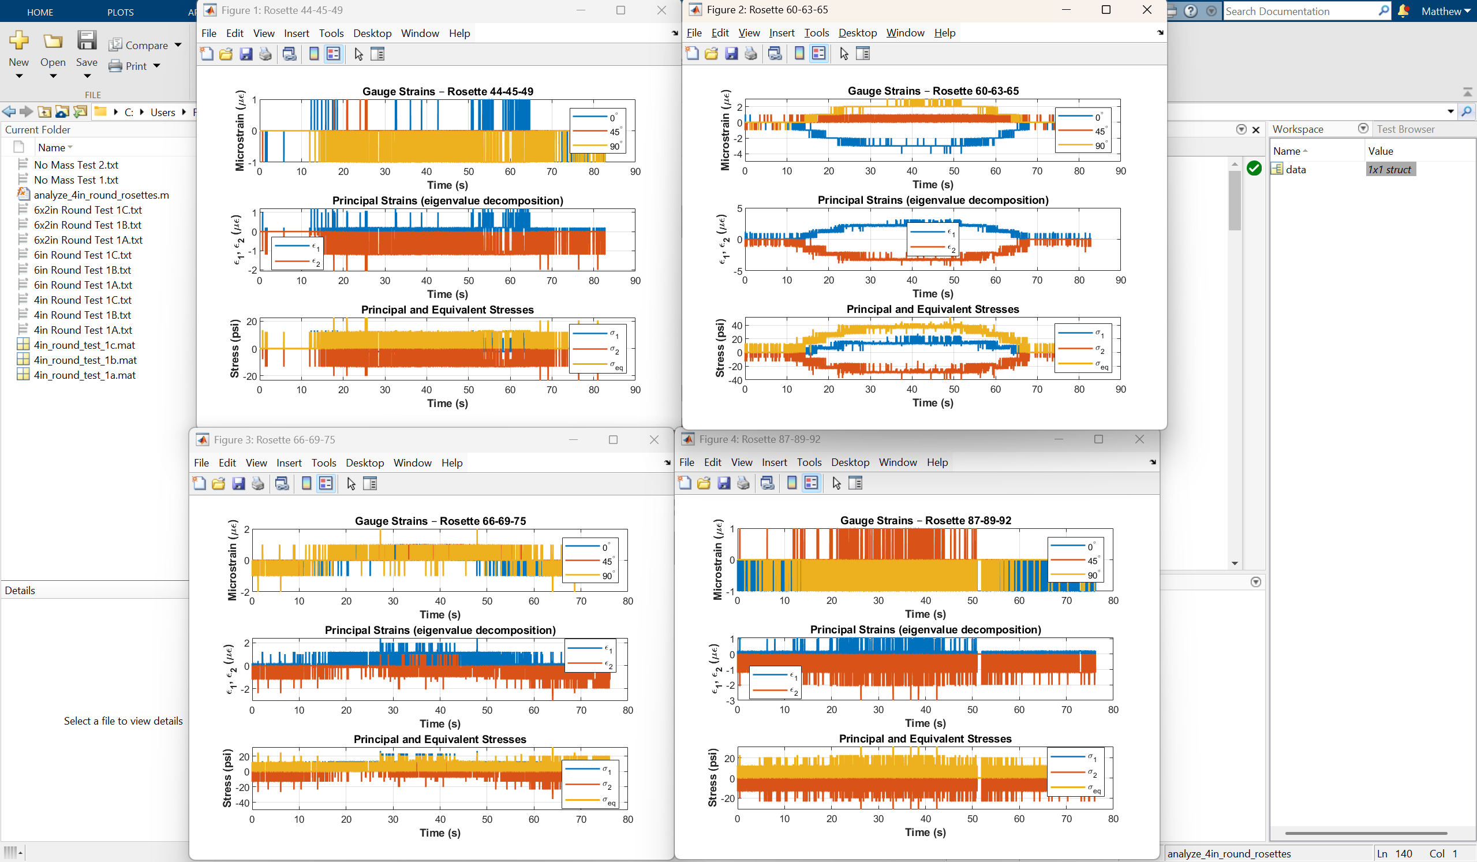
Task: Click Link Plot icon in Figure 1 toolbar
Action: (289, 54)
